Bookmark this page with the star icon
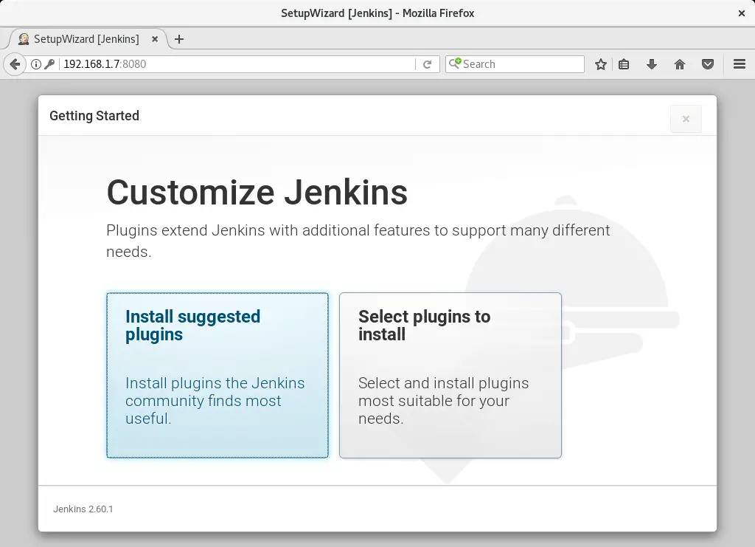The image size is (755, 547). coord(600,64)
